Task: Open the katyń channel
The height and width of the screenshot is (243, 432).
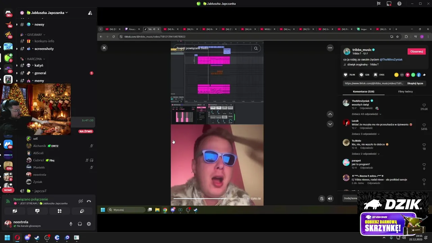Action: tap(39, 65)
